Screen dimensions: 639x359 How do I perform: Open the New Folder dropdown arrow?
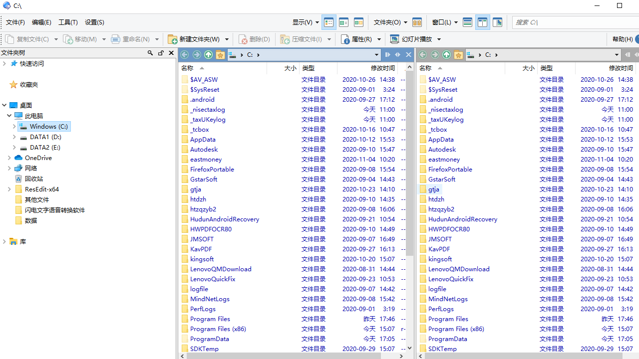tap(227, 39)
